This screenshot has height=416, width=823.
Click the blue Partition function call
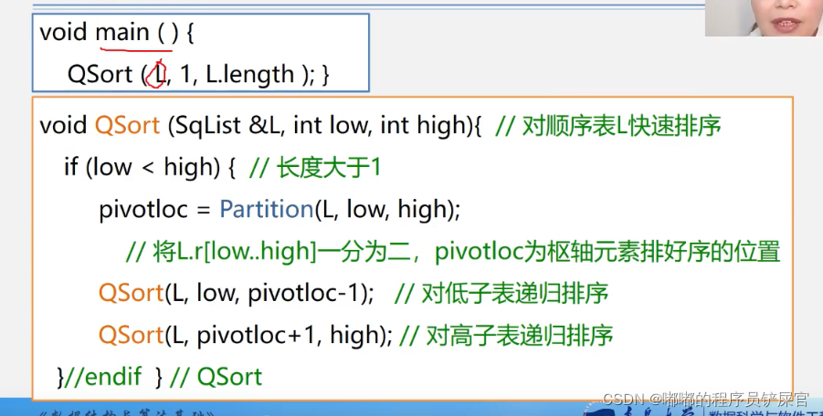tap(267, 210)
